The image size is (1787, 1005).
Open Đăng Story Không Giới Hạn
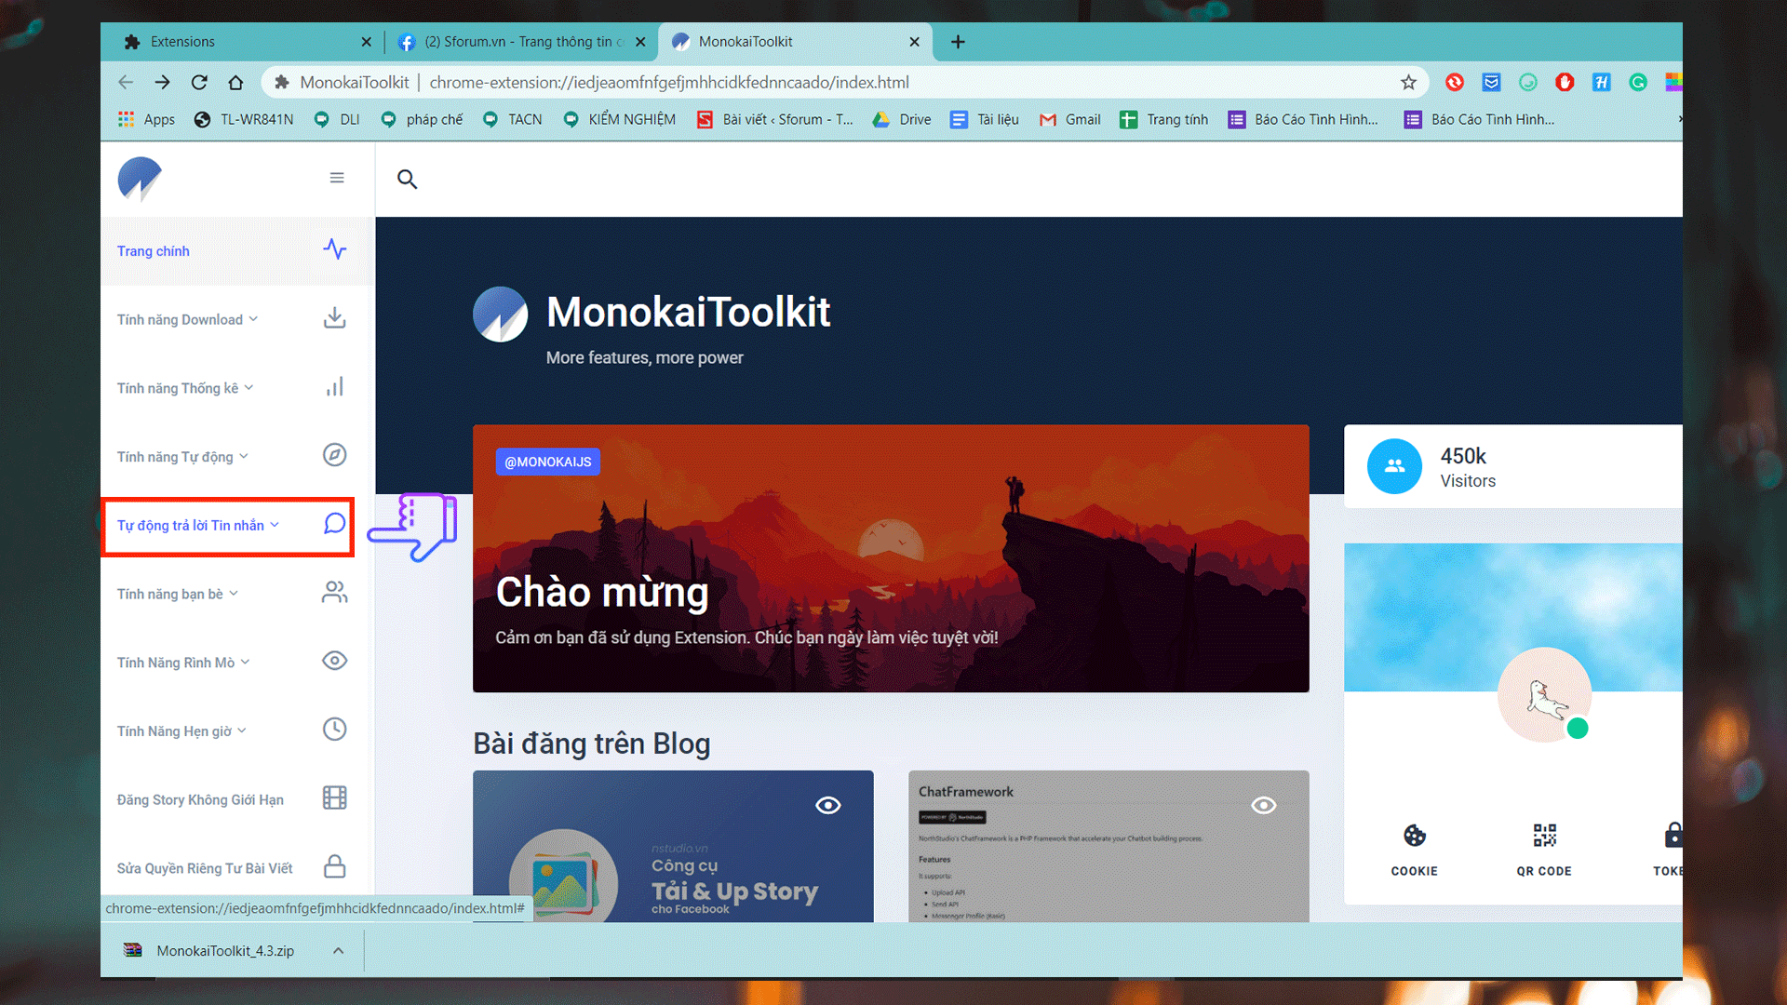point(200,800)
